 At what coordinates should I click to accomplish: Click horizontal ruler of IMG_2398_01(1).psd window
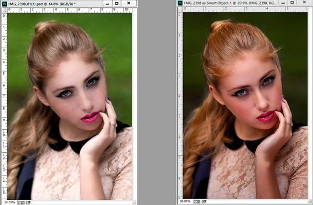pos(69,10)
